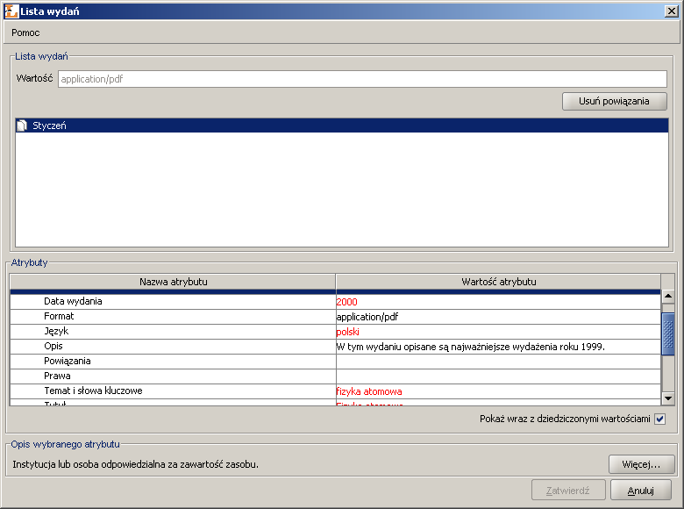Click the Usuń powiązania button
Screen dimensions: 684x509
614,101
